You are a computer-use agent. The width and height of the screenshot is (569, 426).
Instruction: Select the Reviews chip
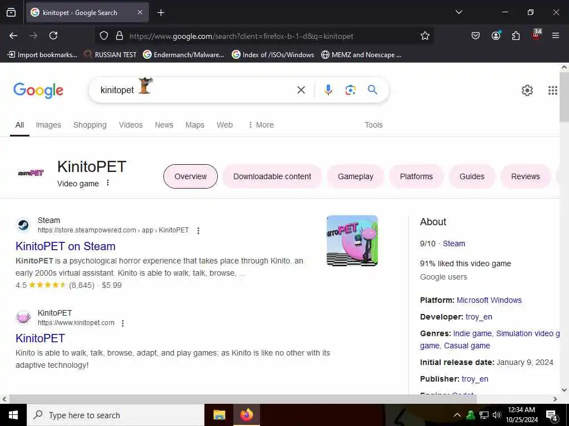tap(526, 176)
